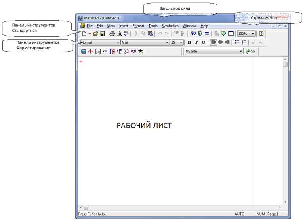Toggle Bold formatting

point(189,42)
